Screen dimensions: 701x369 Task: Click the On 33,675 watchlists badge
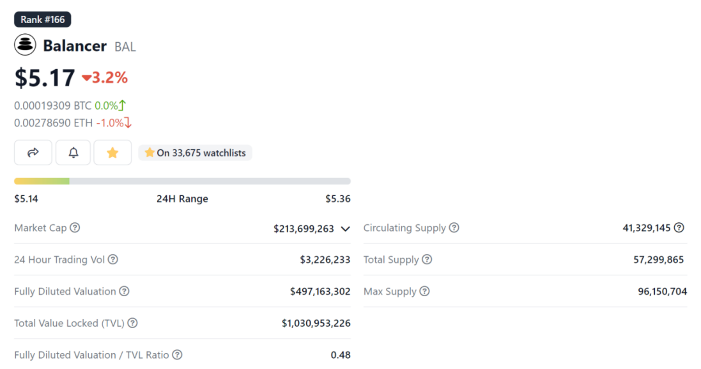[x=195, y=153]
